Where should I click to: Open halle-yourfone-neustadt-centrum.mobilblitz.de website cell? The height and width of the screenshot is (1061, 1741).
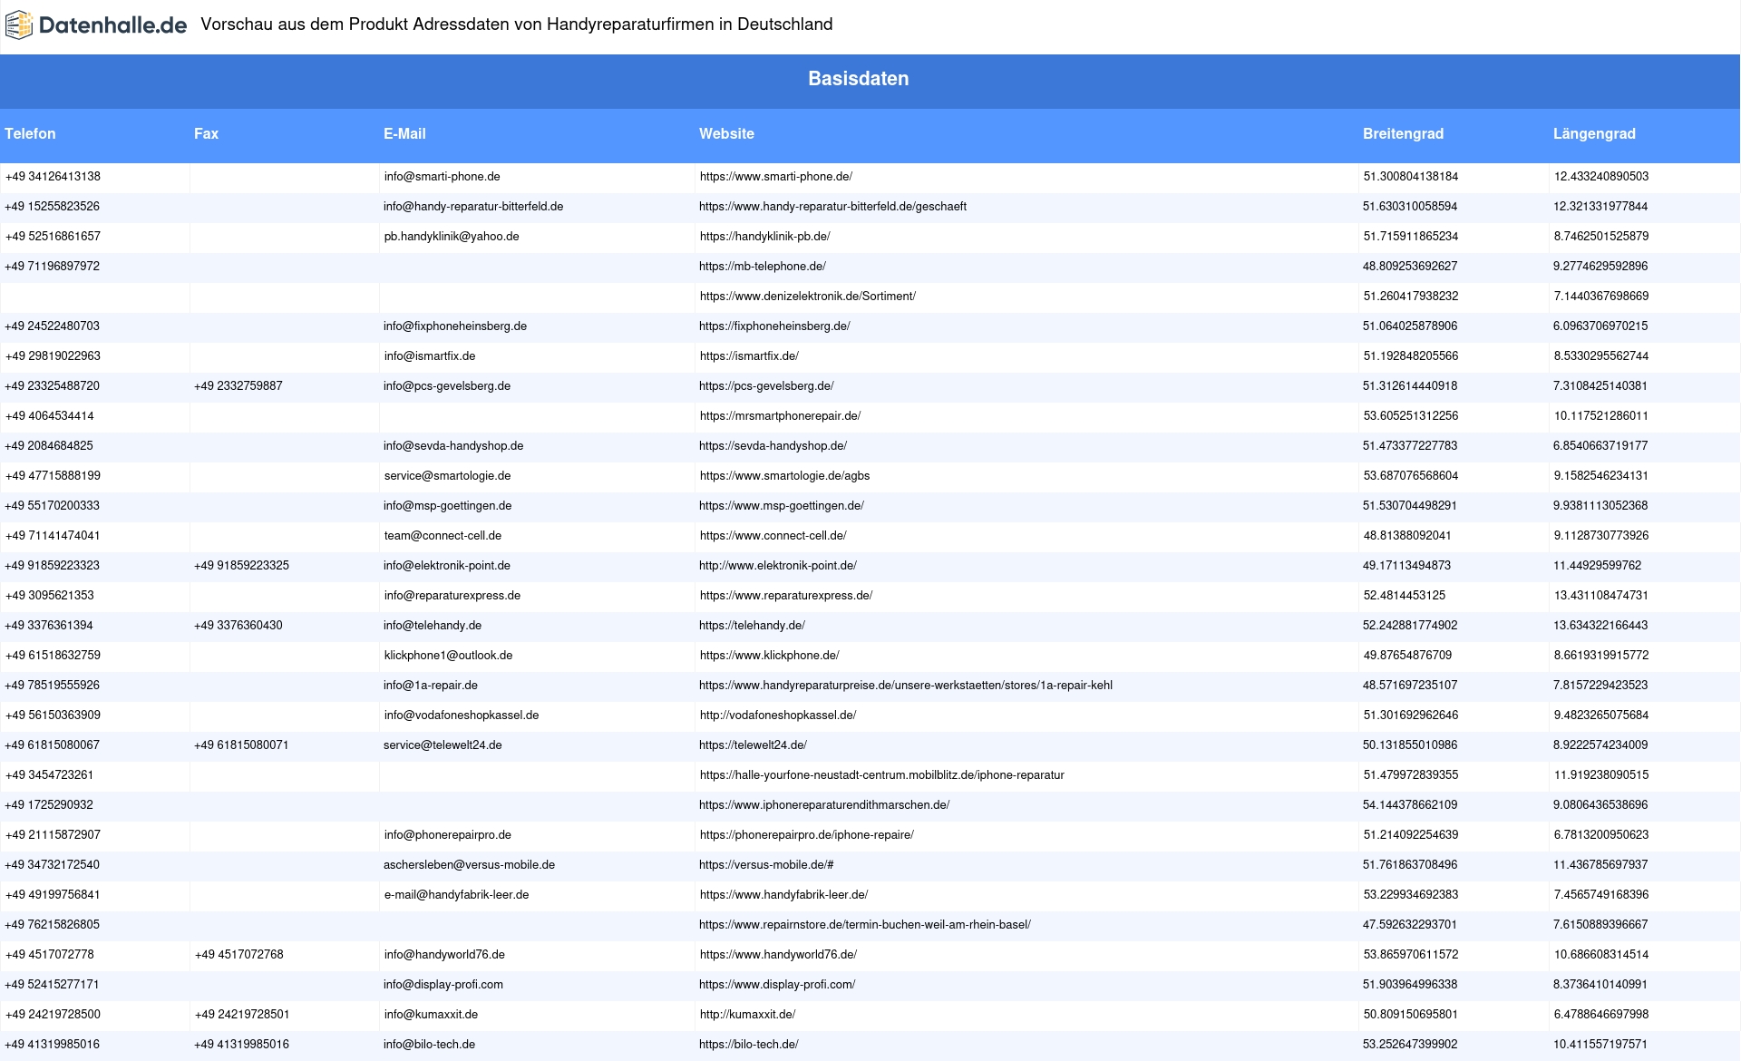tap(882, 775)
